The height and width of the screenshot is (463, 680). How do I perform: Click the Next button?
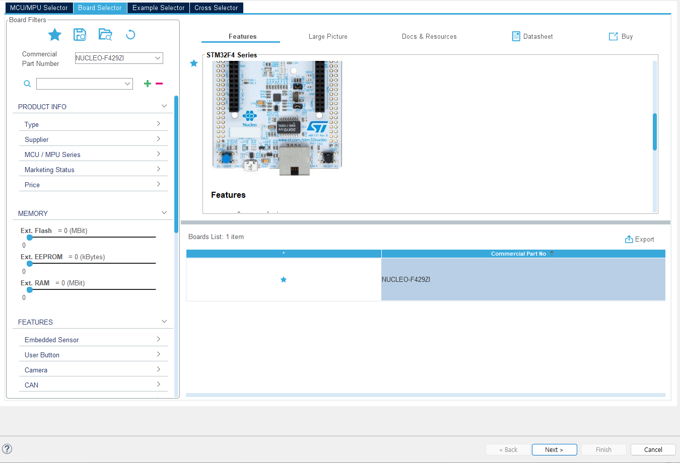tap(554, 449)
